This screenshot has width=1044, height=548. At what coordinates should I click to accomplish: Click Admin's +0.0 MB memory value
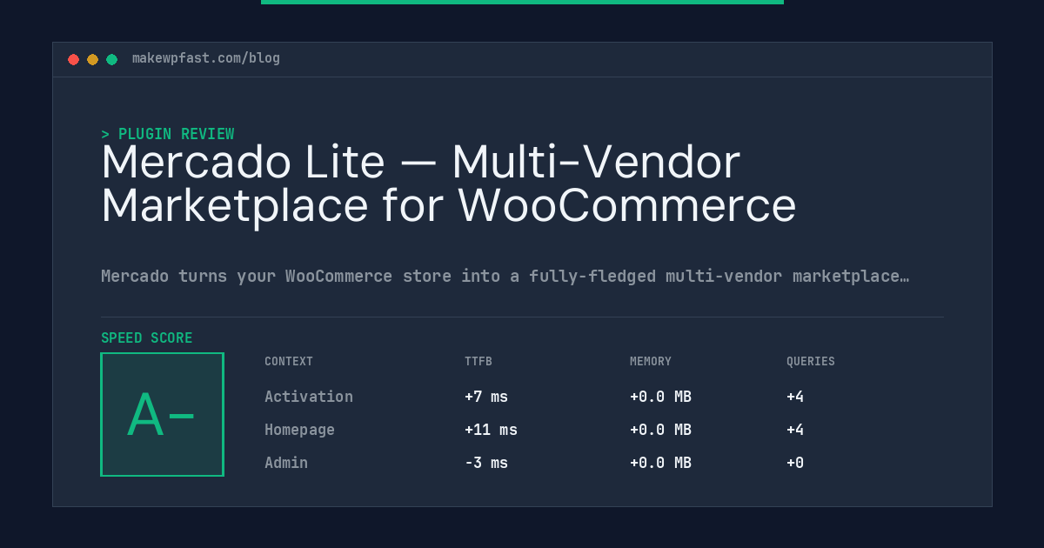point(660,463)
